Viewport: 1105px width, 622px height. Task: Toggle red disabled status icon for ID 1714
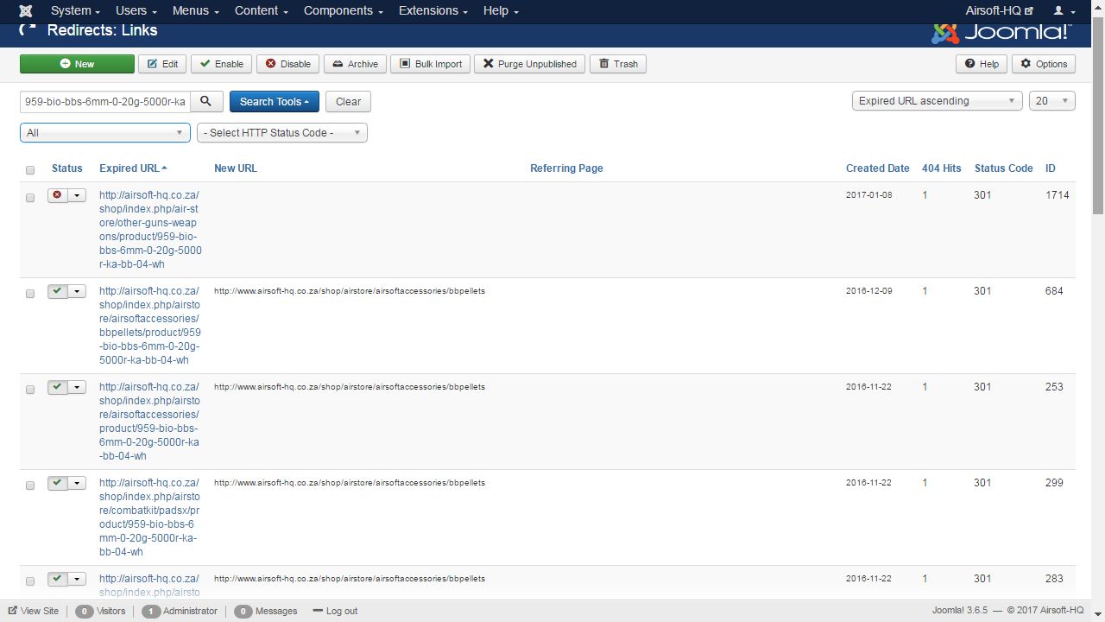click(58, 195)
